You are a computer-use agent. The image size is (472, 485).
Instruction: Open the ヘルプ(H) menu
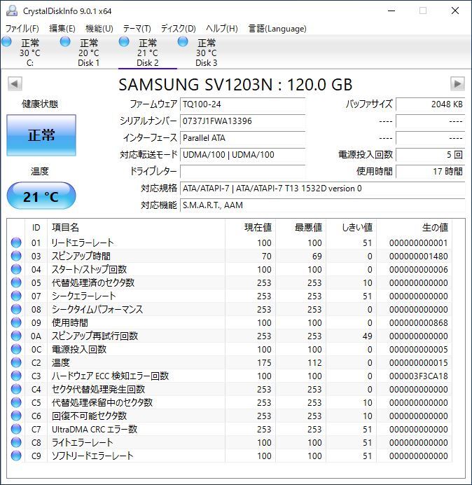click(222, 29)
